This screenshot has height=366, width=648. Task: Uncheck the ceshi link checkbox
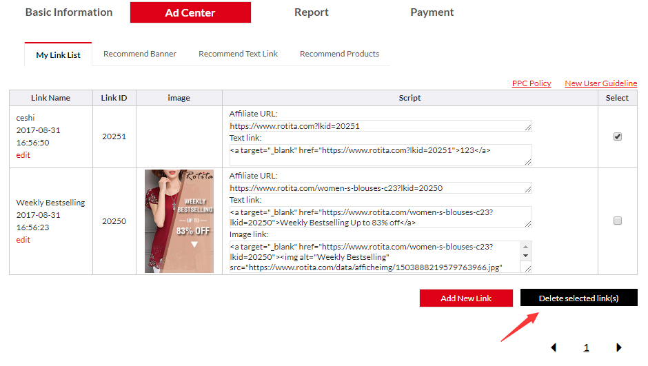pyautogui.click(x=618, y=136)
